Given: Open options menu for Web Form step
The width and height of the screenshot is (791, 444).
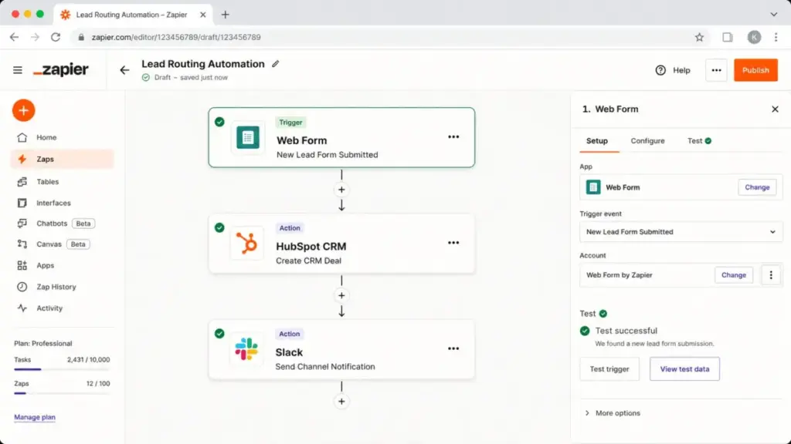Looking at the screenshot, I should click(x=453, y=137).
